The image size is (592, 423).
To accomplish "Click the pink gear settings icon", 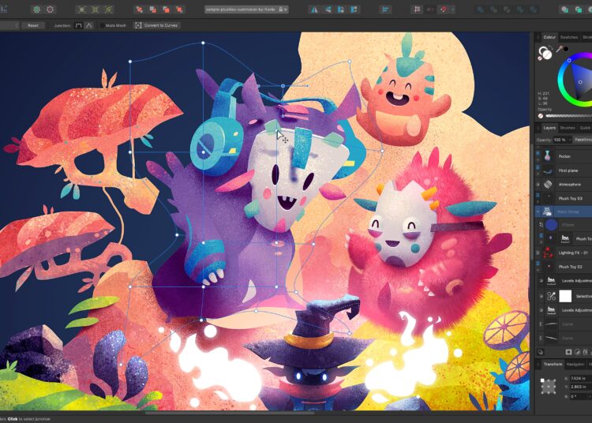I will click(x=51, y=9).
